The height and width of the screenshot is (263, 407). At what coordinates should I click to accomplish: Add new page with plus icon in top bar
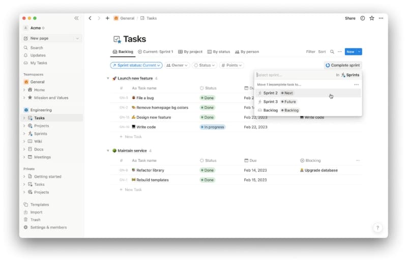point(107,18)
